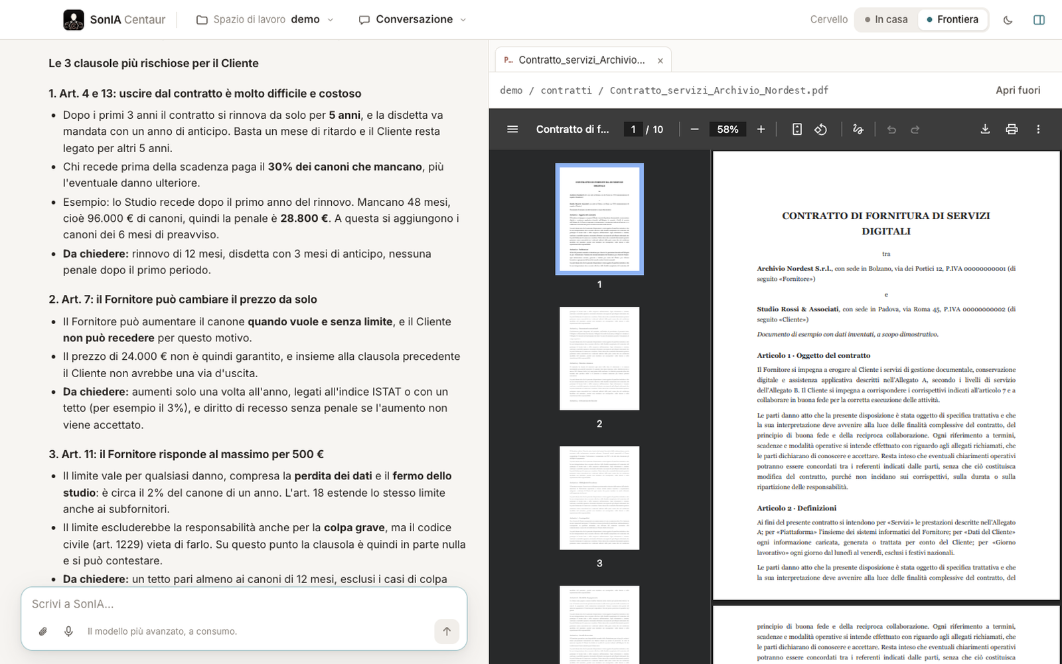Zoom in PDF with plus icon

coord(761,129)
